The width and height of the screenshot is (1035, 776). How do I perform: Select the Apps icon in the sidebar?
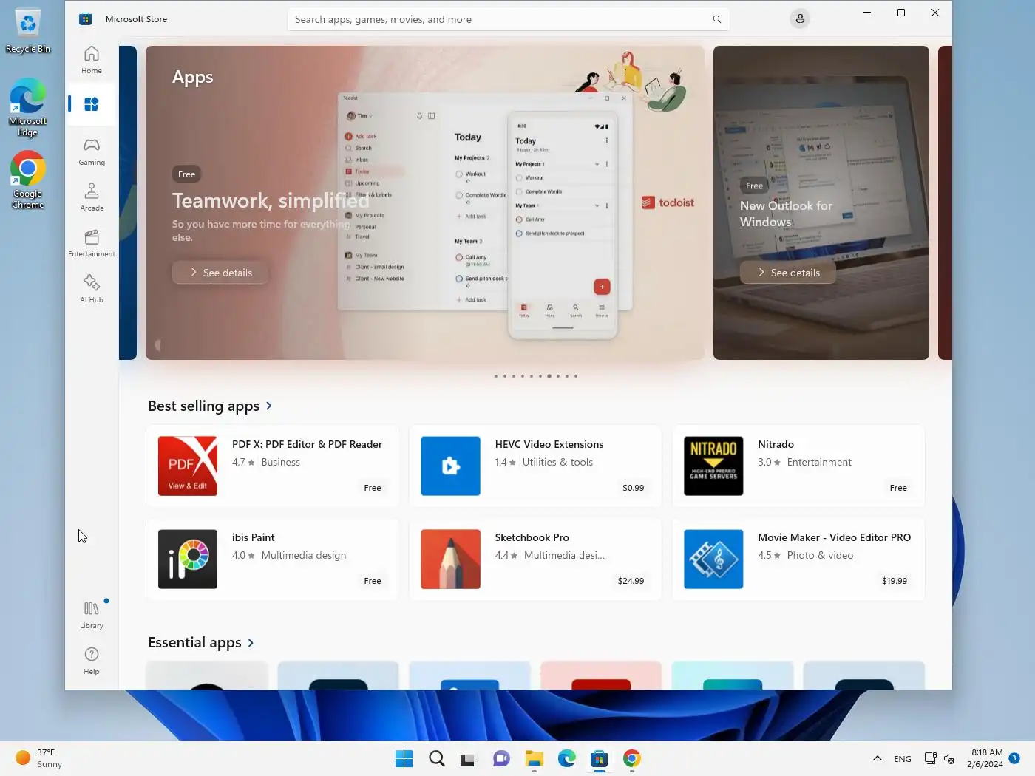pyautogui.click(x=92, y=104)
